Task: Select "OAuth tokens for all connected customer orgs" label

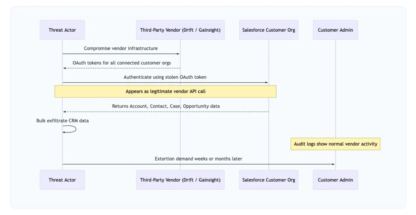Action: tap(121, 63)
